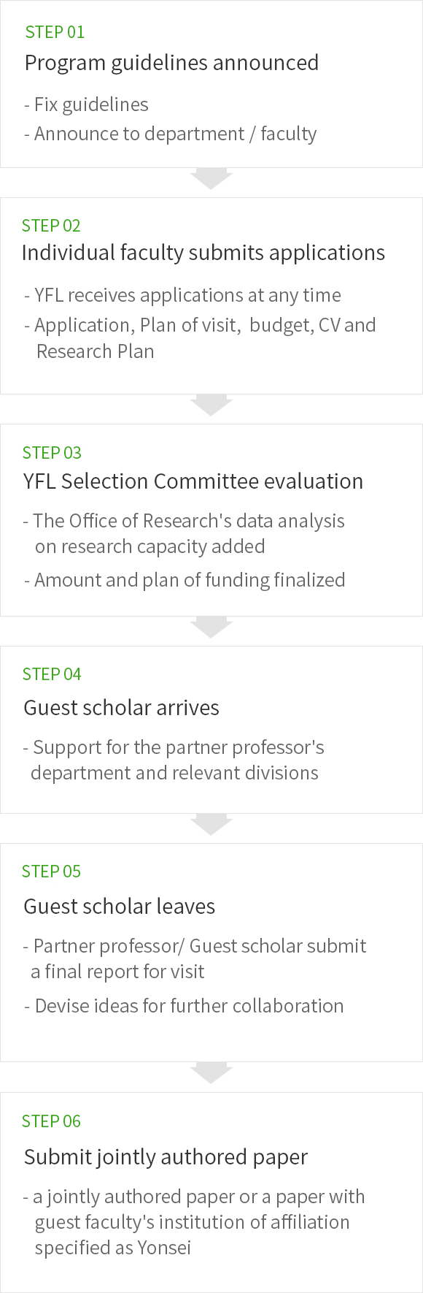
Task: Select 'Submit jointly authored paper' heading
Action: [166, 1157]
